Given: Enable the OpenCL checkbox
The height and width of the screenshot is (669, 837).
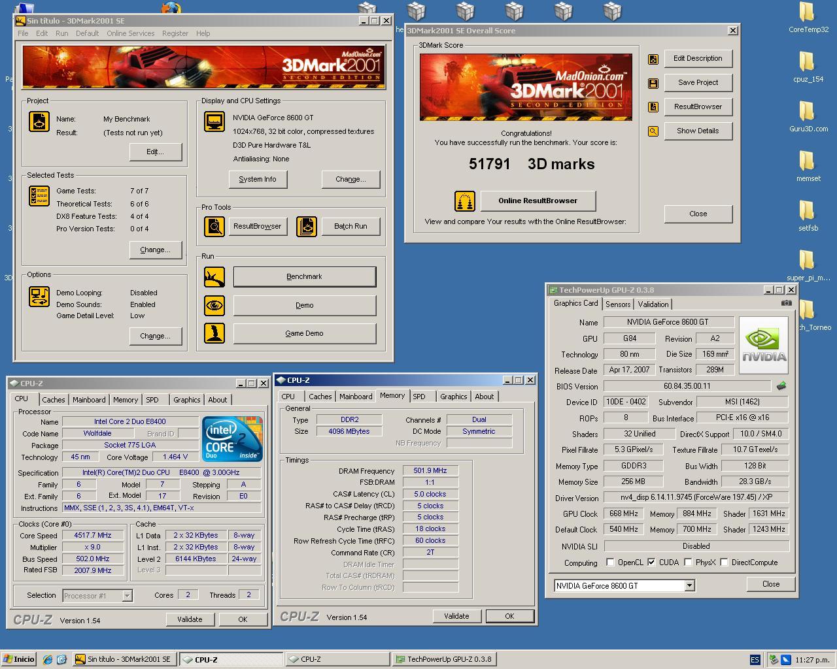Looking at the screenshot, I should pos(610,563).
